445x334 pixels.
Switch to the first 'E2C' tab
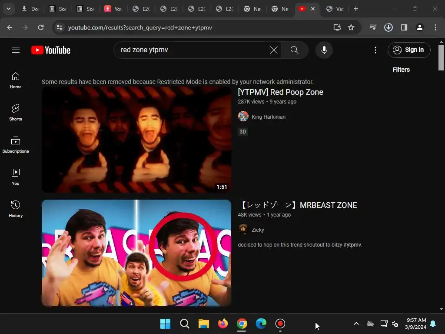click(x=141, y=9)
